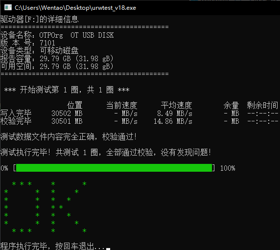Click the average verify speed 14.86 MB/s

pyautogui.click(x=173, y=121)
